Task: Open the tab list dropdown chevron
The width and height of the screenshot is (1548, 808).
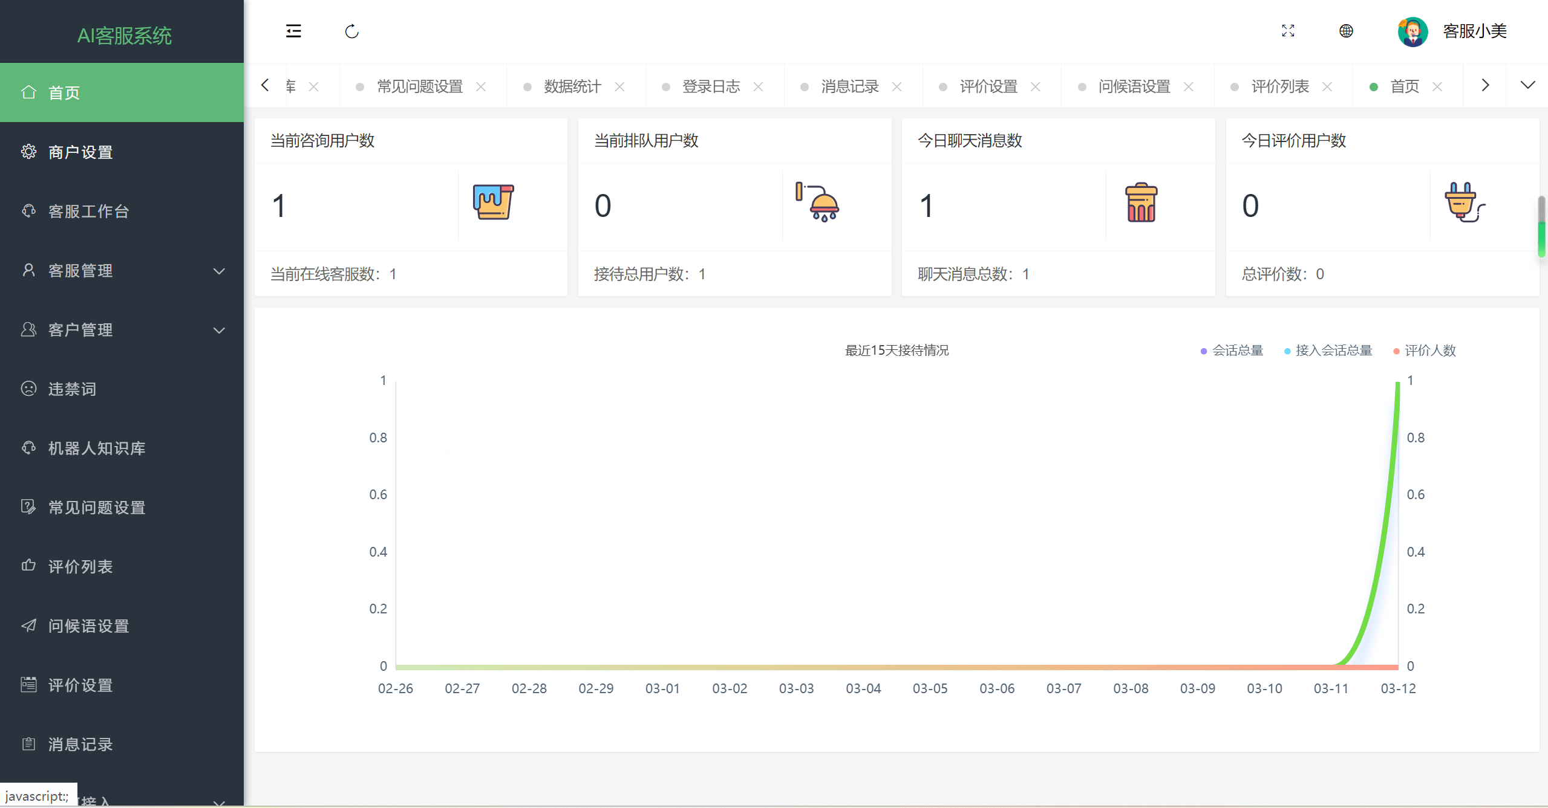Action: coord(1528,85)
